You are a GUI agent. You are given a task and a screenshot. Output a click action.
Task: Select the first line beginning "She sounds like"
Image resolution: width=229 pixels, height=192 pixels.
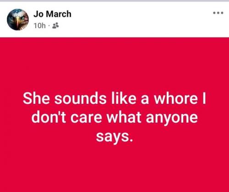pyautogui.click(x=114, y=98)
